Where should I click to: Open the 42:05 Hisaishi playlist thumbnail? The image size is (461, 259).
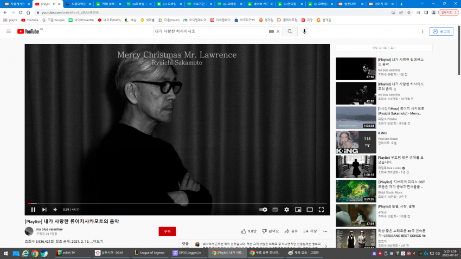click(356, 93)
